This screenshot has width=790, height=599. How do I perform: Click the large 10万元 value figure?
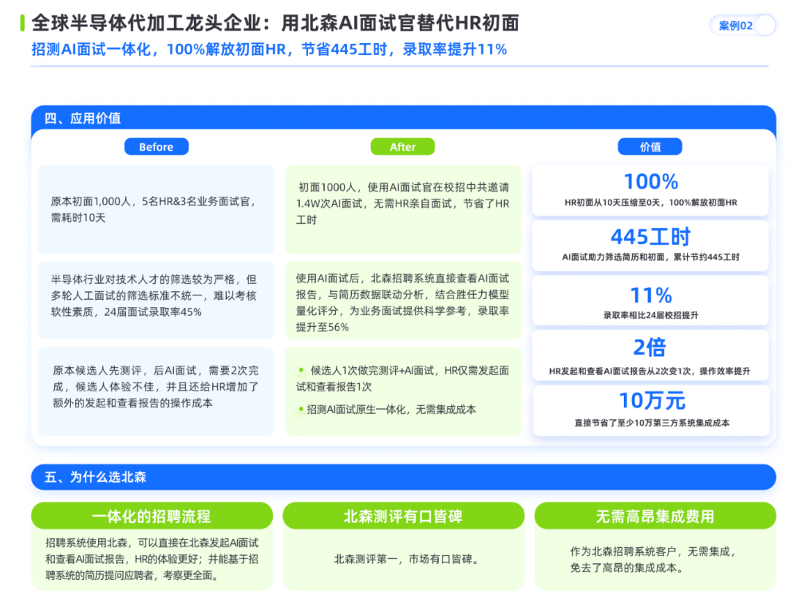coord(652,401)
